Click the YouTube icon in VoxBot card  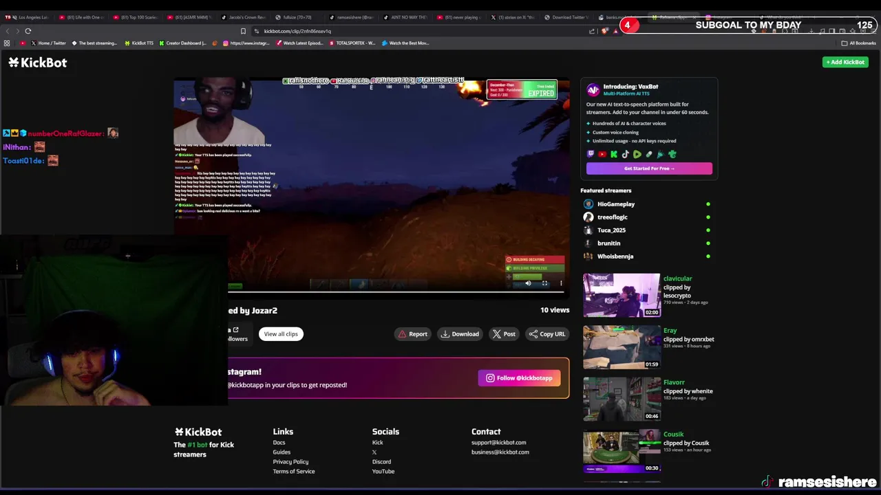(x=602, y=155)
